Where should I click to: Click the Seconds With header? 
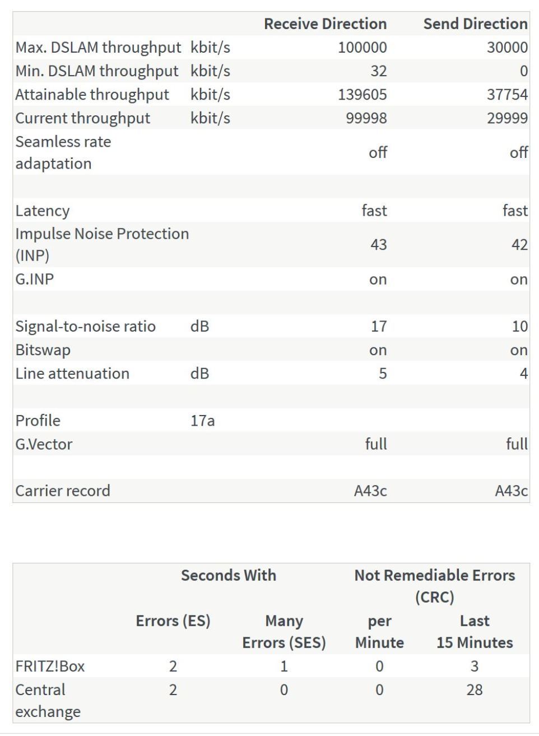click(229, 575)
